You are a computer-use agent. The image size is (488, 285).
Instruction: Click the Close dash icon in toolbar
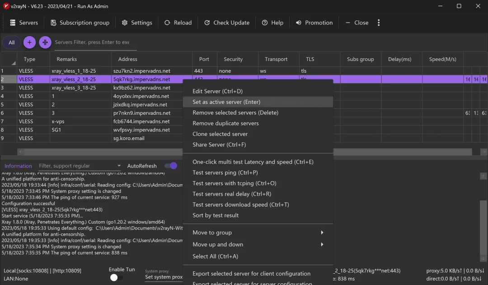347,23
